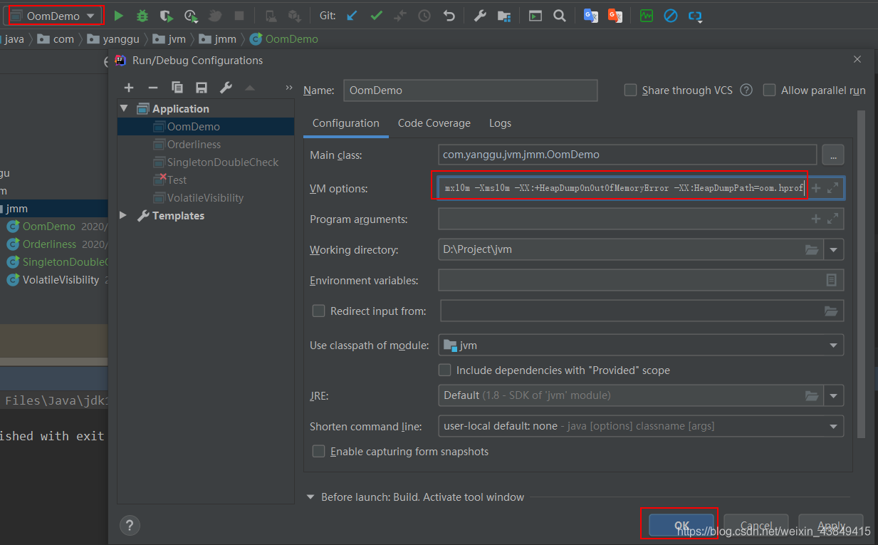
Task: Open Search Everywhere magnifier icon
Action: point(560,16)
